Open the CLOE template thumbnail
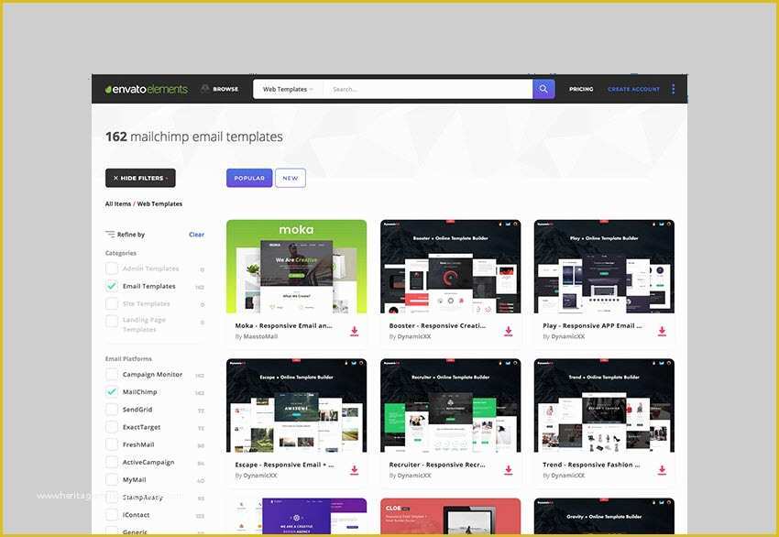Image resolution: width=779 pixels, height=537 pixels. coord(451,516)
